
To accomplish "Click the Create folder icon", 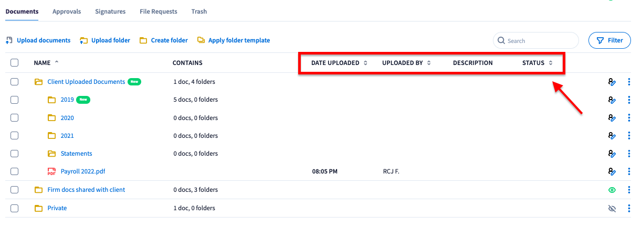I will coord(143,40).
